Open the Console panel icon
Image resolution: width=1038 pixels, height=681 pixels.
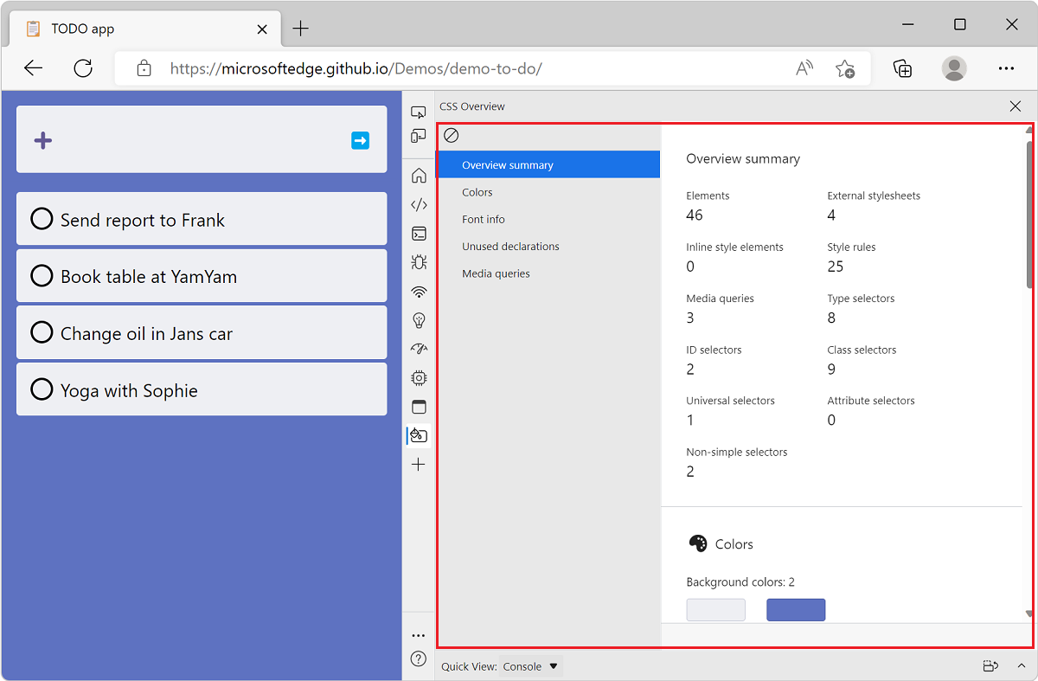coord(418,234)
